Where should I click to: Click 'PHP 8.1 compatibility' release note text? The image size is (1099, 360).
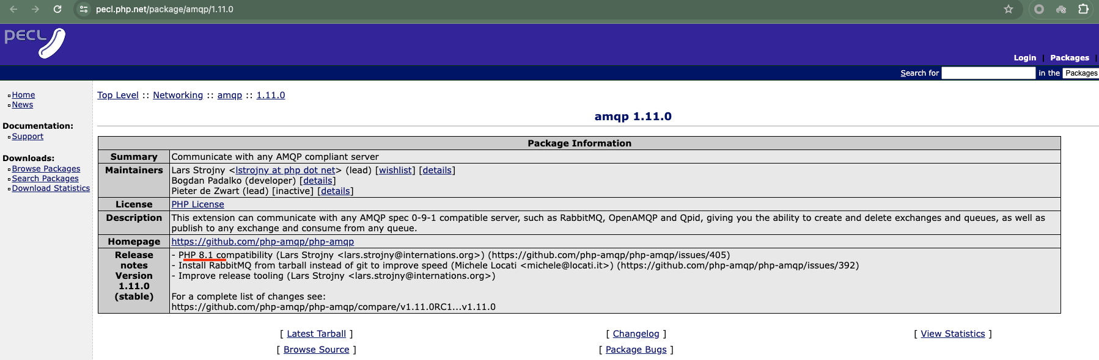click(226, 255)
